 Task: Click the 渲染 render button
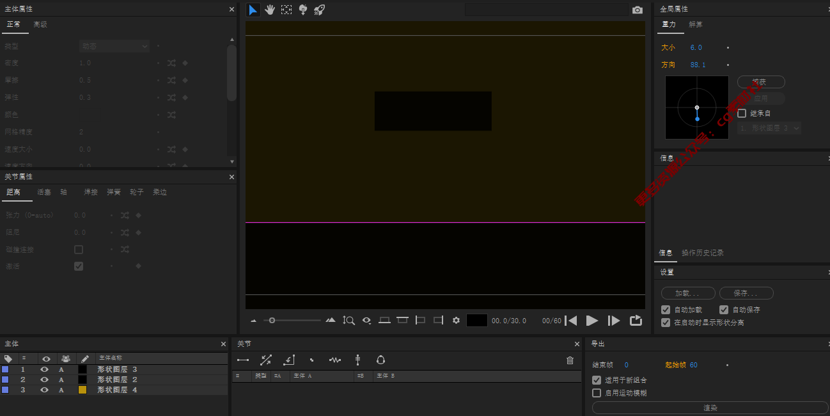[x=710, y=408]
